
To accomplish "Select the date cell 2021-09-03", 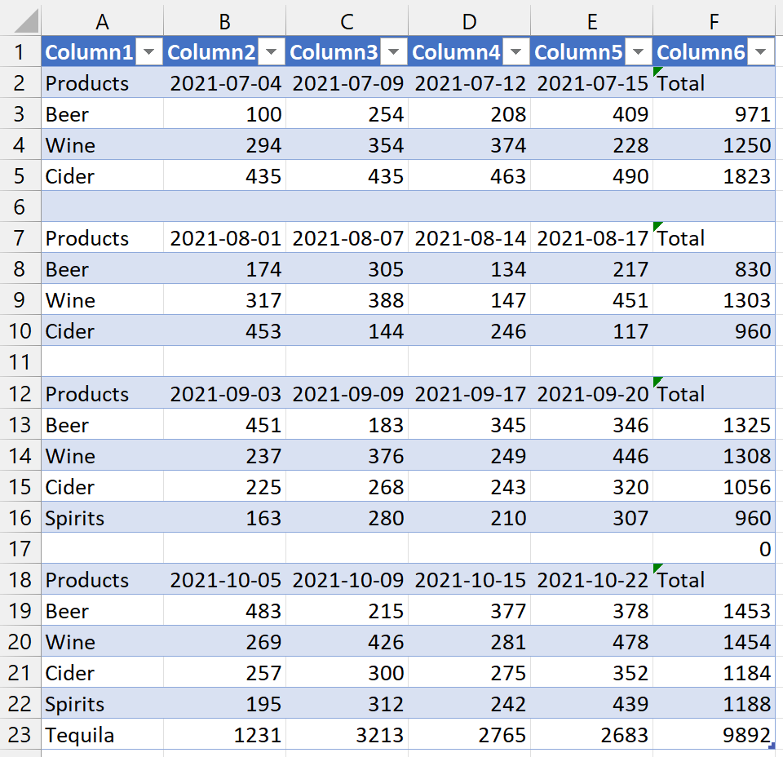I will coord(225,393).
